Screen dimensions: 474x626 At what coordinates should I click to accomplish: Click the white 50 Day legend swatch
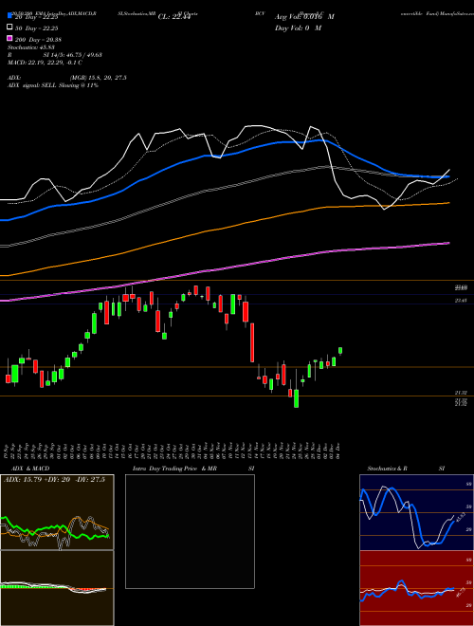click(x=9, y=27)
